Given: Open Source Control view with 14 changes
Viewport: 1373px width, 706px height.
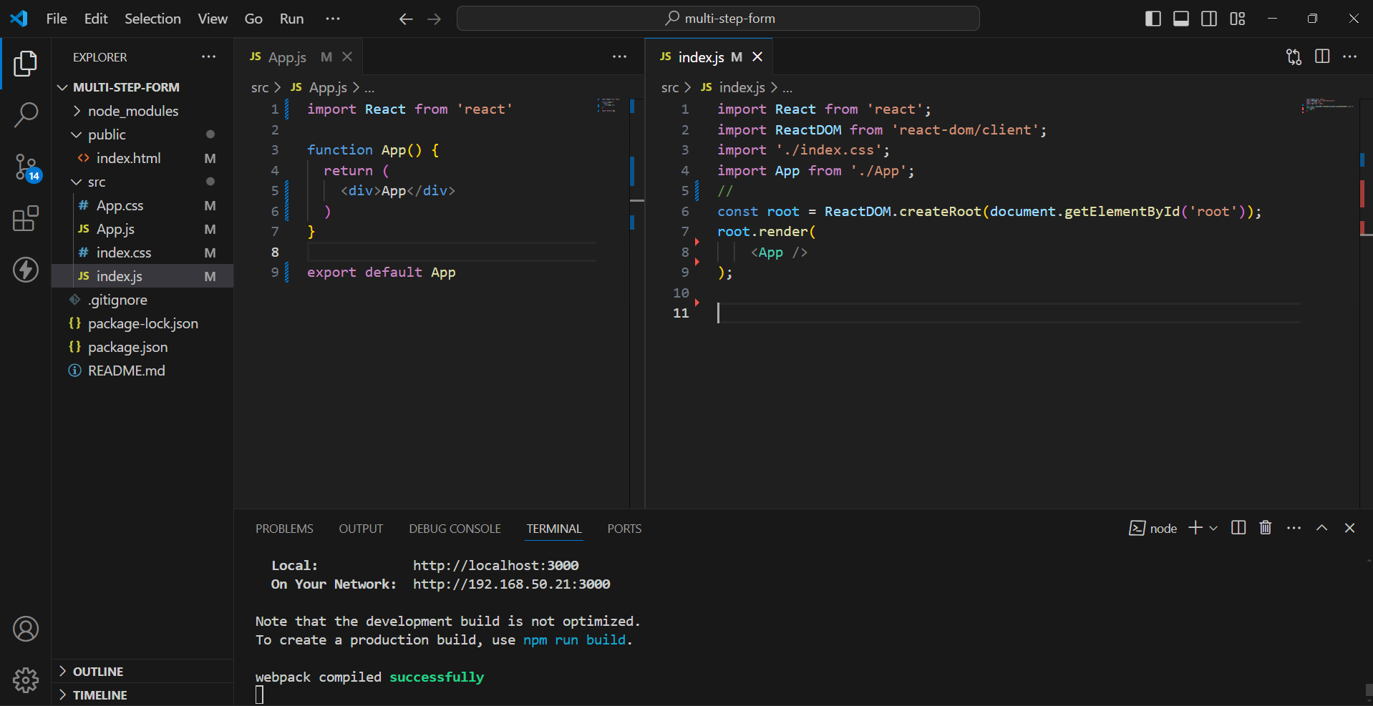Looking at the screenshot, I should pos(27,167).
